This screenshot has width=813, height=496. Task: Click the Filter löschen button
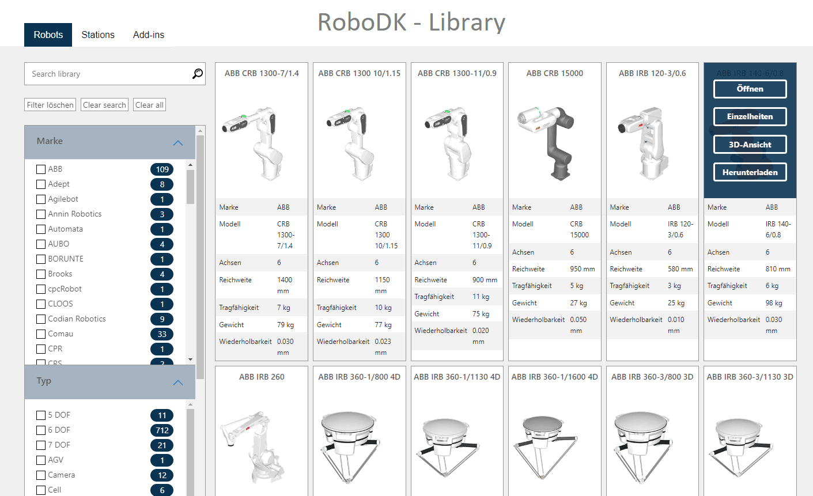click(50, 105)
